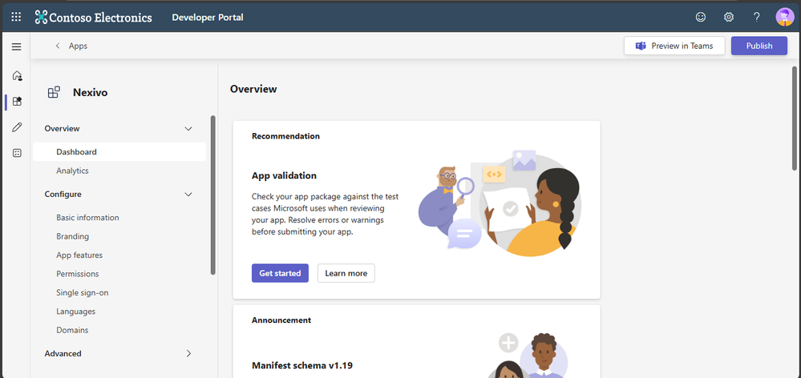The height and width of the screenshot is (378, 801).
Task: Click the Nexivo app icon
Action: 54,92
